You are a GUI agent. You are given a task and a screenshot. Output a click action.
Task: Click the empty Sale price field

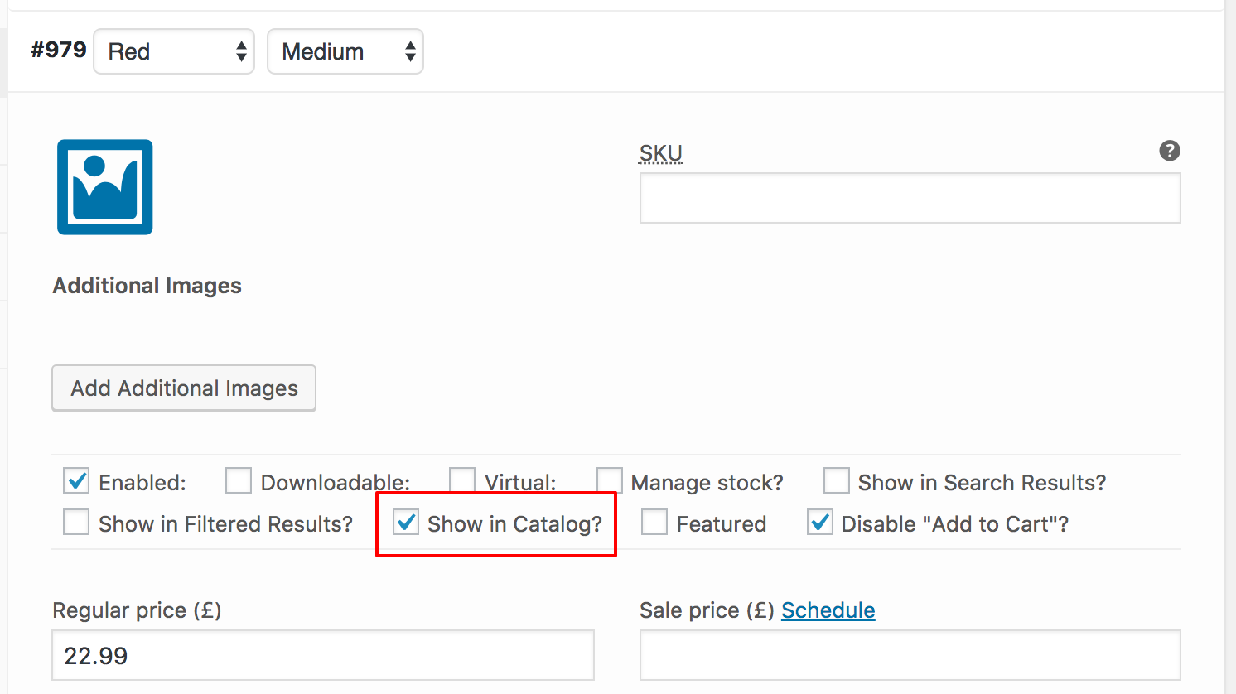pos(910,655)
